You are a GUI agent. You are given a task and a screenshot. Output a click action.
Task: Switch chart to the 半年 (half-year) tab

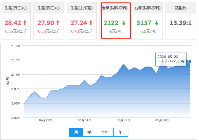coord(105,132)
